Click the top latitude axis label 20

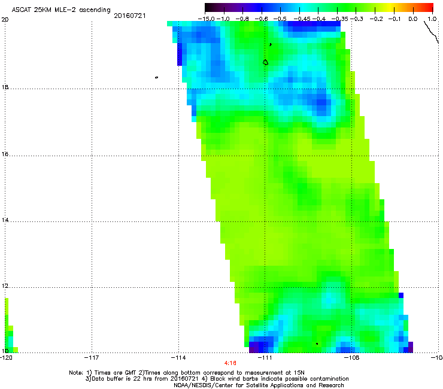point(5,20)
